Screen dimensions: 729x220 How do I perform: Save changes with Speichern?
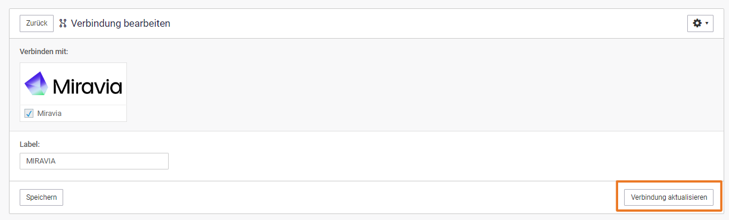click(42, 197)
